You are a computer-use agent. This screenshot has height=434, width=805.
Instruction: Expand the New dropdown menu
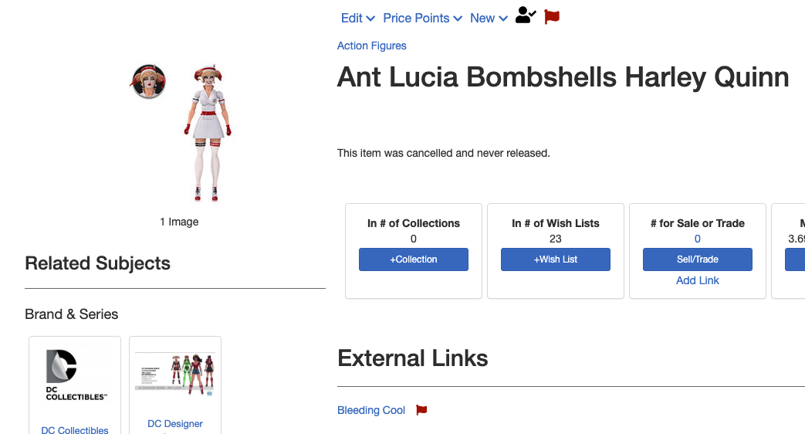click(x=489, y=18)
